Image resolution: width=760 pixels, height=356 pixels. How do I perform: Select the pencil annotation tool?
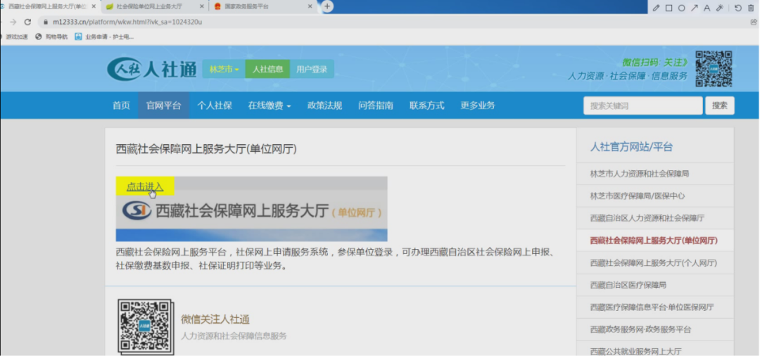pyautogui.click(x=657, y=8)
